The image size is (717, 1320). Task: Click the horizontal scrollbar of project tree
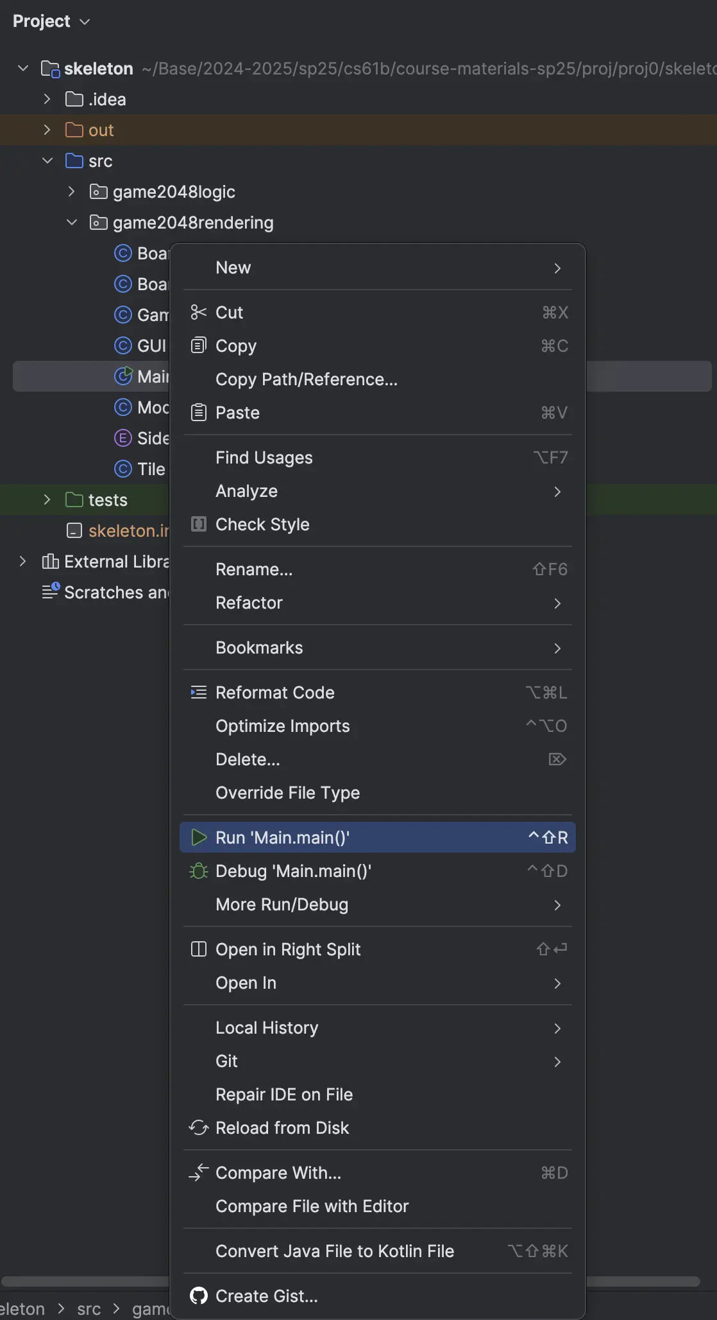83,1281
